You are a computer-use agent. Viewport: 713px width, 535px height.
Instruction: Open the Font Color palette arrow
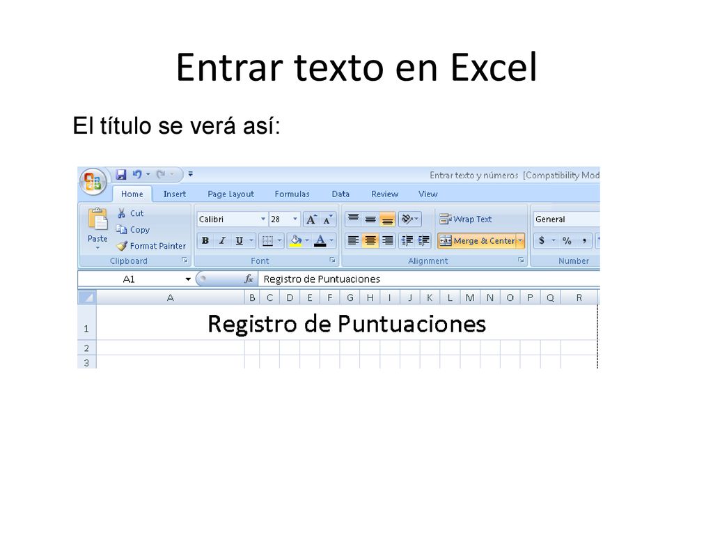click(x=332, y=240)
